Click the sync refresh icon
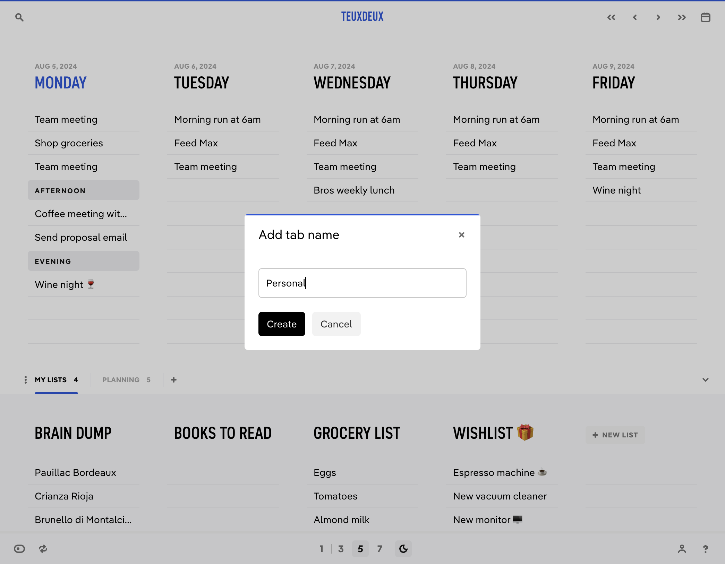 pyautogui.click(x=43, y=549)
